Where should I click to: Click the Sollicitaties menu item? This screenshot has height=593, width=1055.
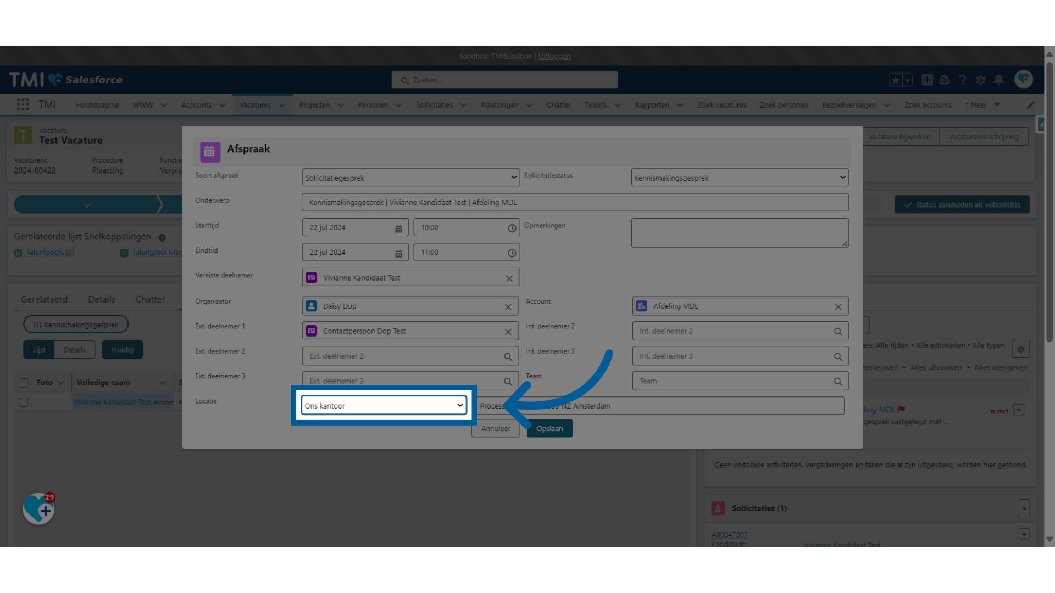pyautogui.click(x=435, y=105)
